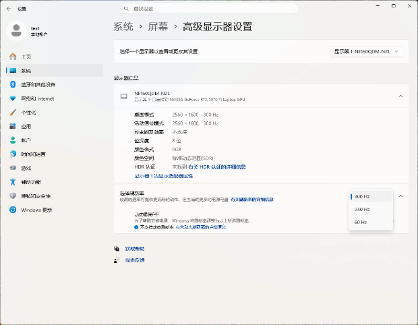
Task: Click the RGB color format value
Action: (177, 149)
